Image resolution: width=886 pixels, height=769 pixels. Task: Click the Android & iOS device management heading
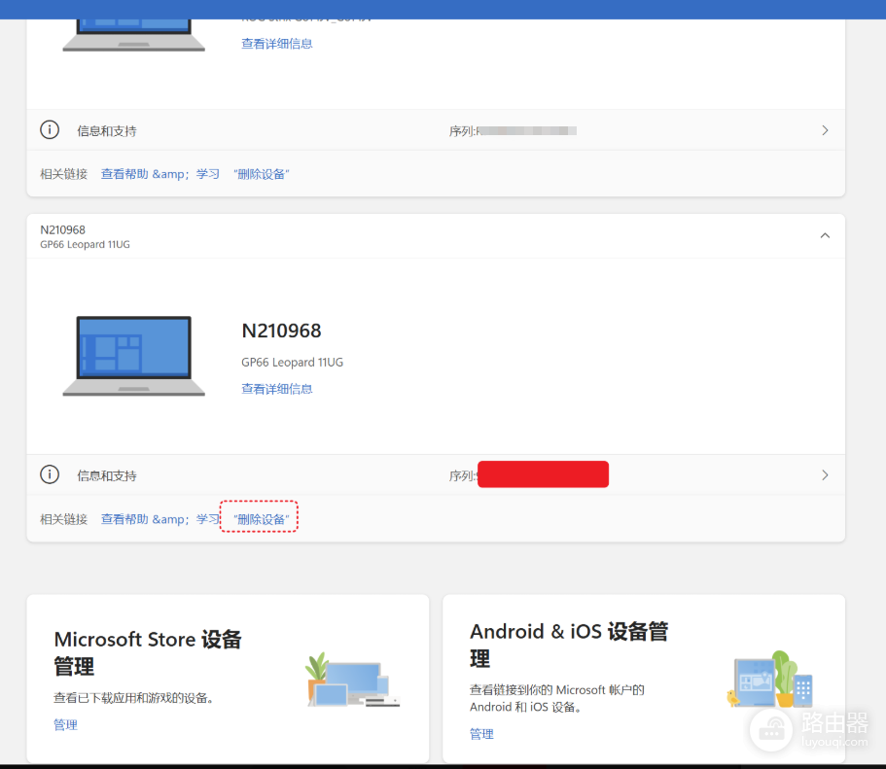point(569,645)
